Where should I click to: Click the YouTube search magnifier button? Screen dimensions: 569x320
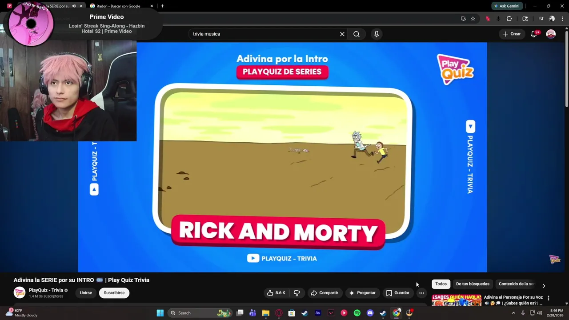coord(357,34)
